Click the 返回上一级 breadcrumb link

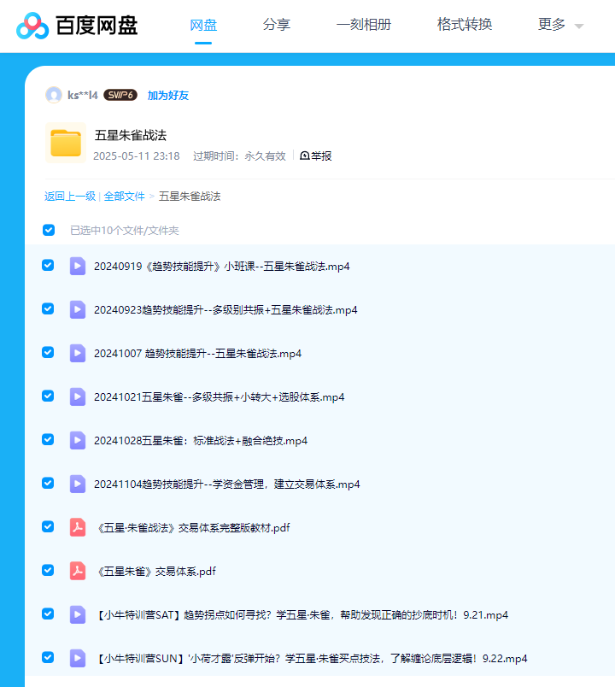pyautogui.click(x=70, y=197)
